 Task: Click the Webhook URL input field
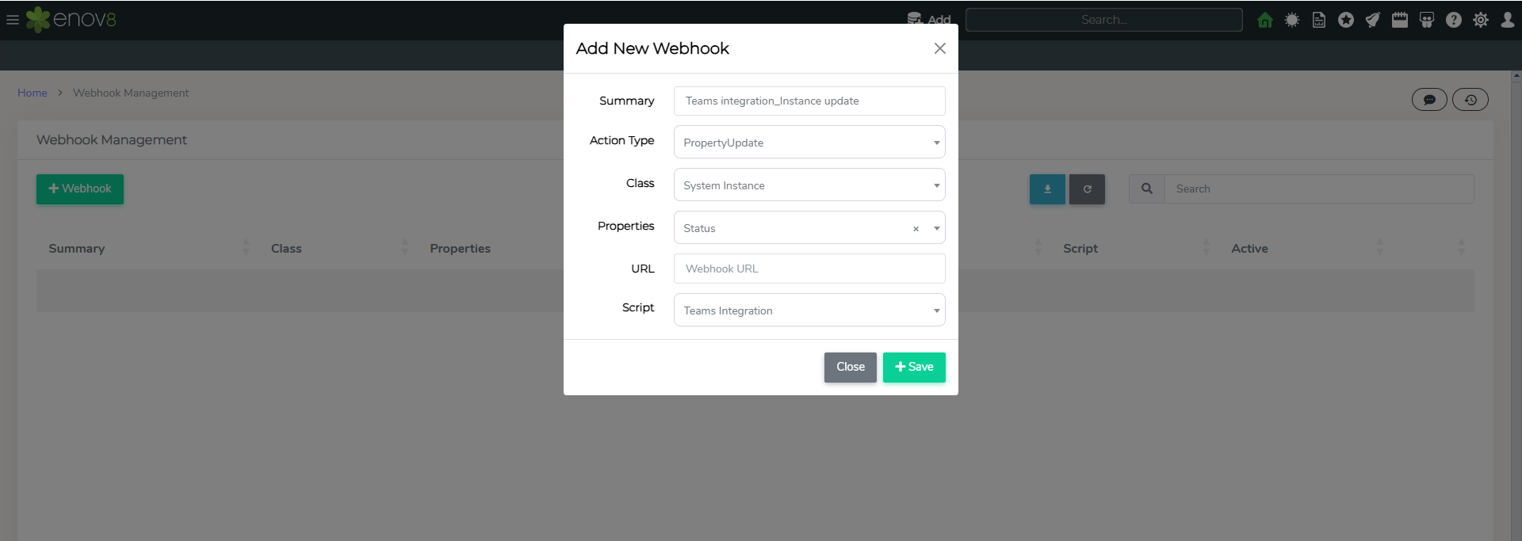809,269
